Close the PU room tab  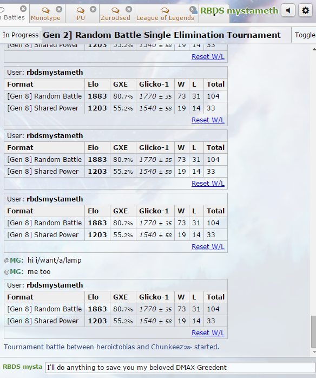tap(93, 9)
